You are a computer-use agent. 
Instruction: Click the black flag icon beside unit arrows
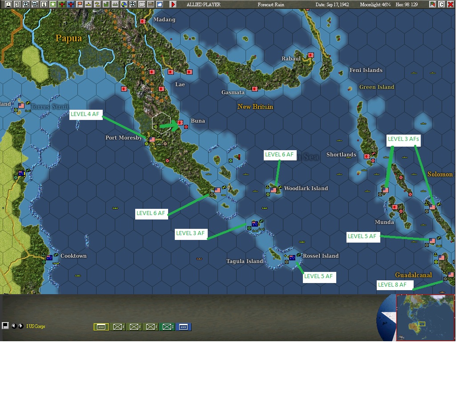(5, 326)
